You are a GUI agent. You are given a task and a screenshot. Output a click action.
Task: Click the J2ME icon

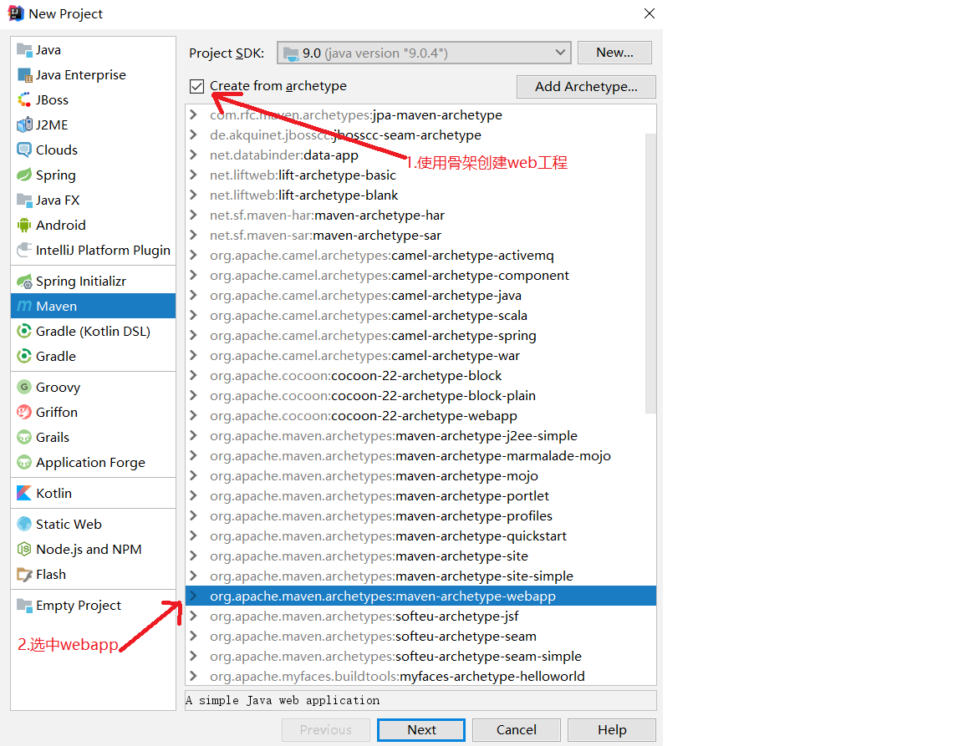[x=24, y=124]
